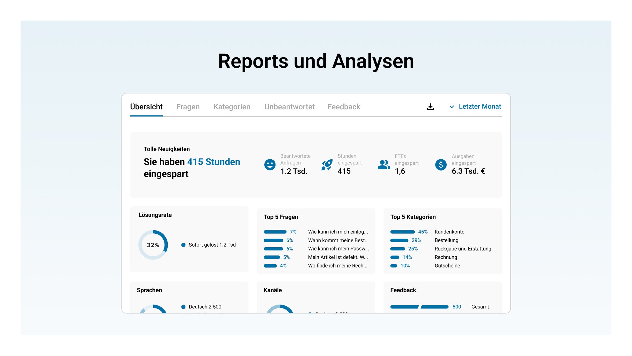Click the Feedback card heading
The width and height of the screenshot is (632, 356).
(403, 290)
